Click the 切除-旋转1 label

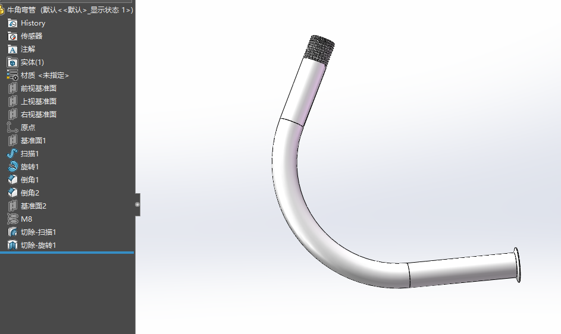click(38, 245)
